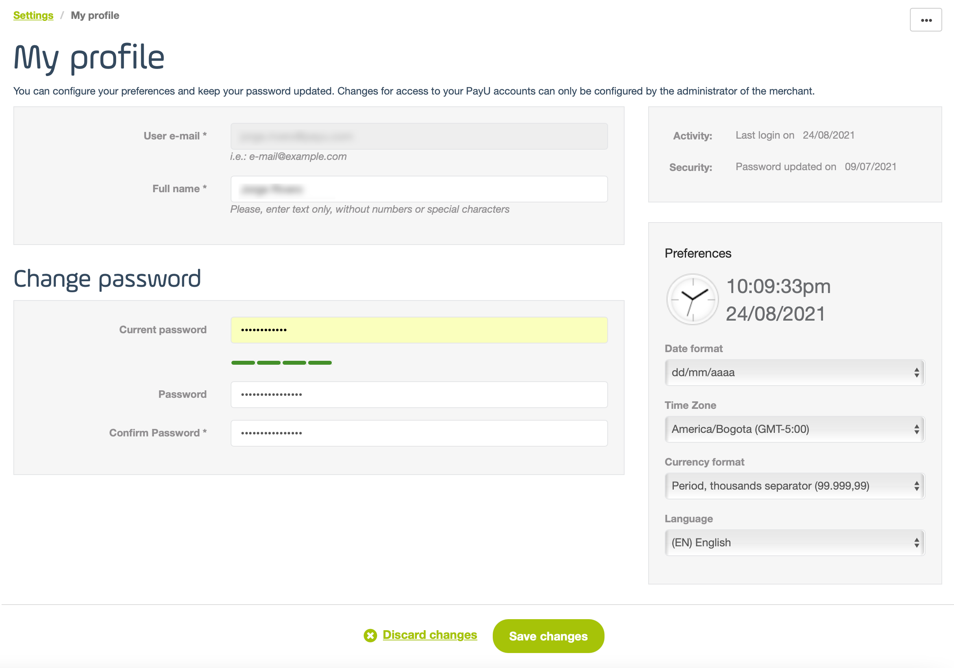The height and width of the screenshot is (668, 954).
Task: Click the Current password label
Action: (163, 330)
